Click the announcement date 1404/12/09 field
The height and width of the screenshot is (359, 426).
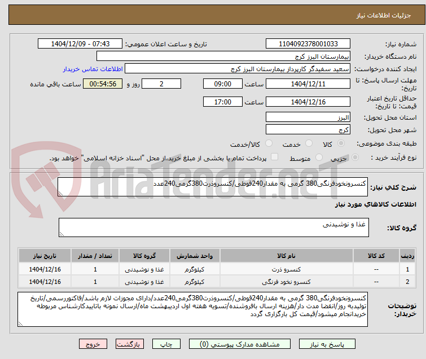tap(80, 44)
